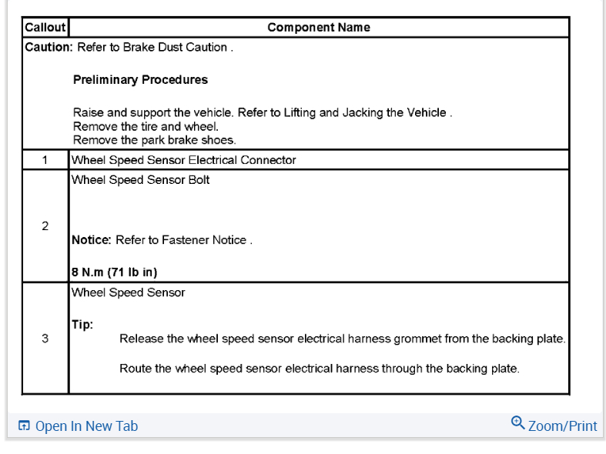
Task: Click the Callout column header
Action: pos(45,28)
